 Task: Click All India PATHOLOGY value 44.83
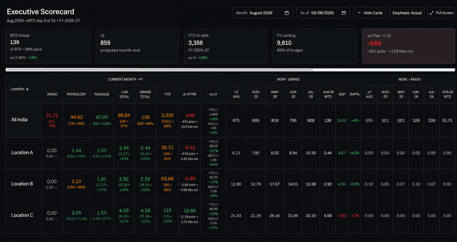coord(76,117)
